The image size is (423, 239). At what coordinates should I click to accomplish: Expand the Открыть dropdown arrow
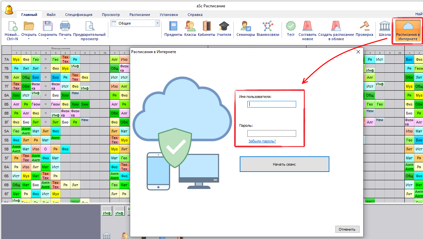pyautogui.click(x=29, y=39)
